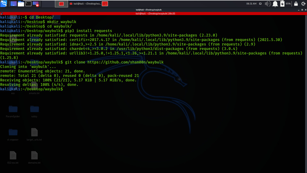Click the git clone waybulk URL
The height and width of the screenshot is (173, 307).
pos(125,62)
